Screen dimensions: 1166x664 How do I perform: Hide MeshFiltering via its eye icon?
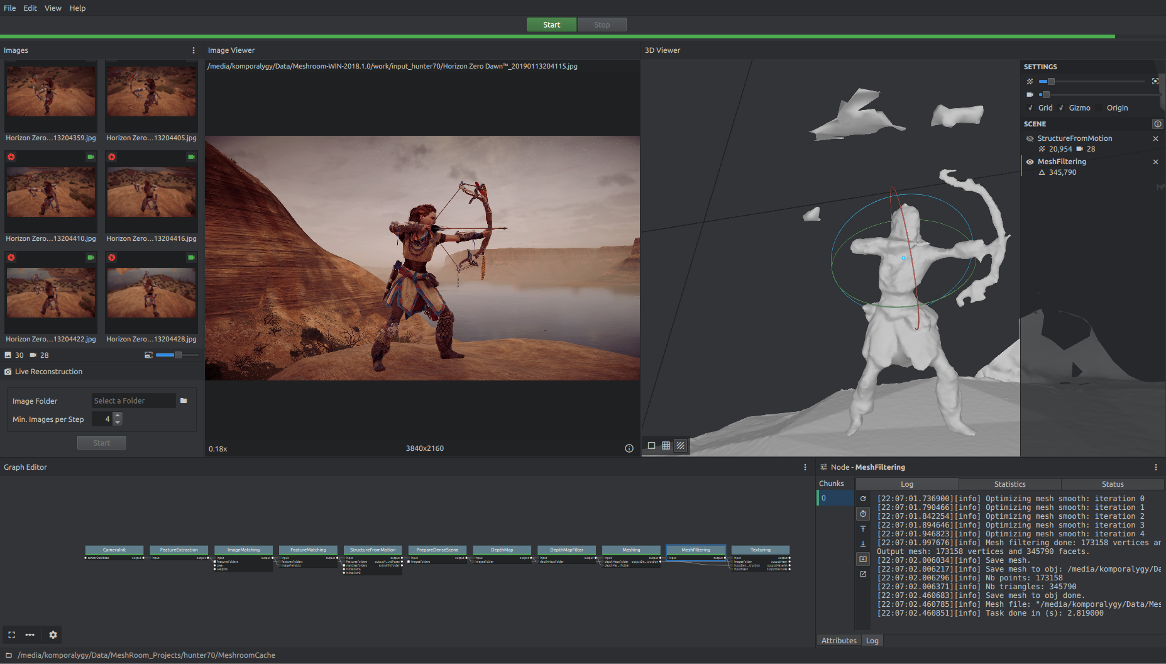pyautogui.click(x=1030, y=162)
